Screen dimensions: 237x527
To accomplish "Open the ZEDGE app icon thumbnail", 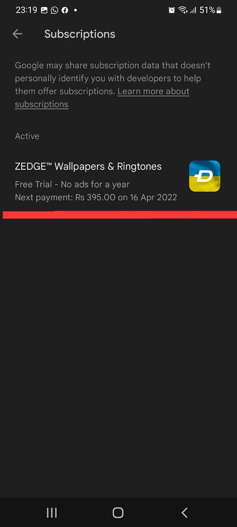I will pyautogui.click(x=204, y=176).
